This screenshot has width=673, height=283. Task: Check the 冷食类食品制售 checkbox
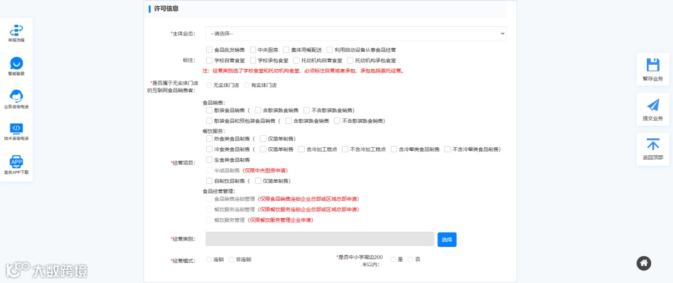209,150
